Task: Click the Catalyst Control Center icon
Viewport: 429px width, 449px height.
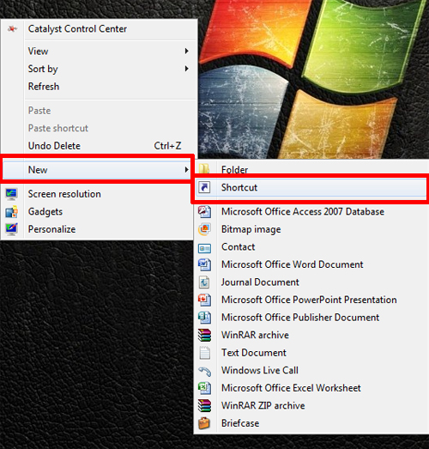Action: click(x=12, y=28)
